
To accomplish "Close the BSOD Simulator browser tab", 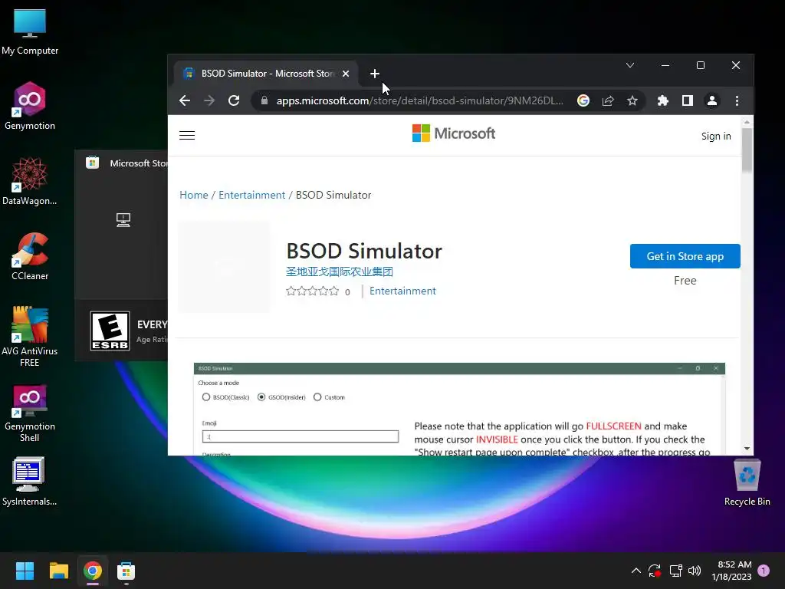I will [x=346, y=74].
